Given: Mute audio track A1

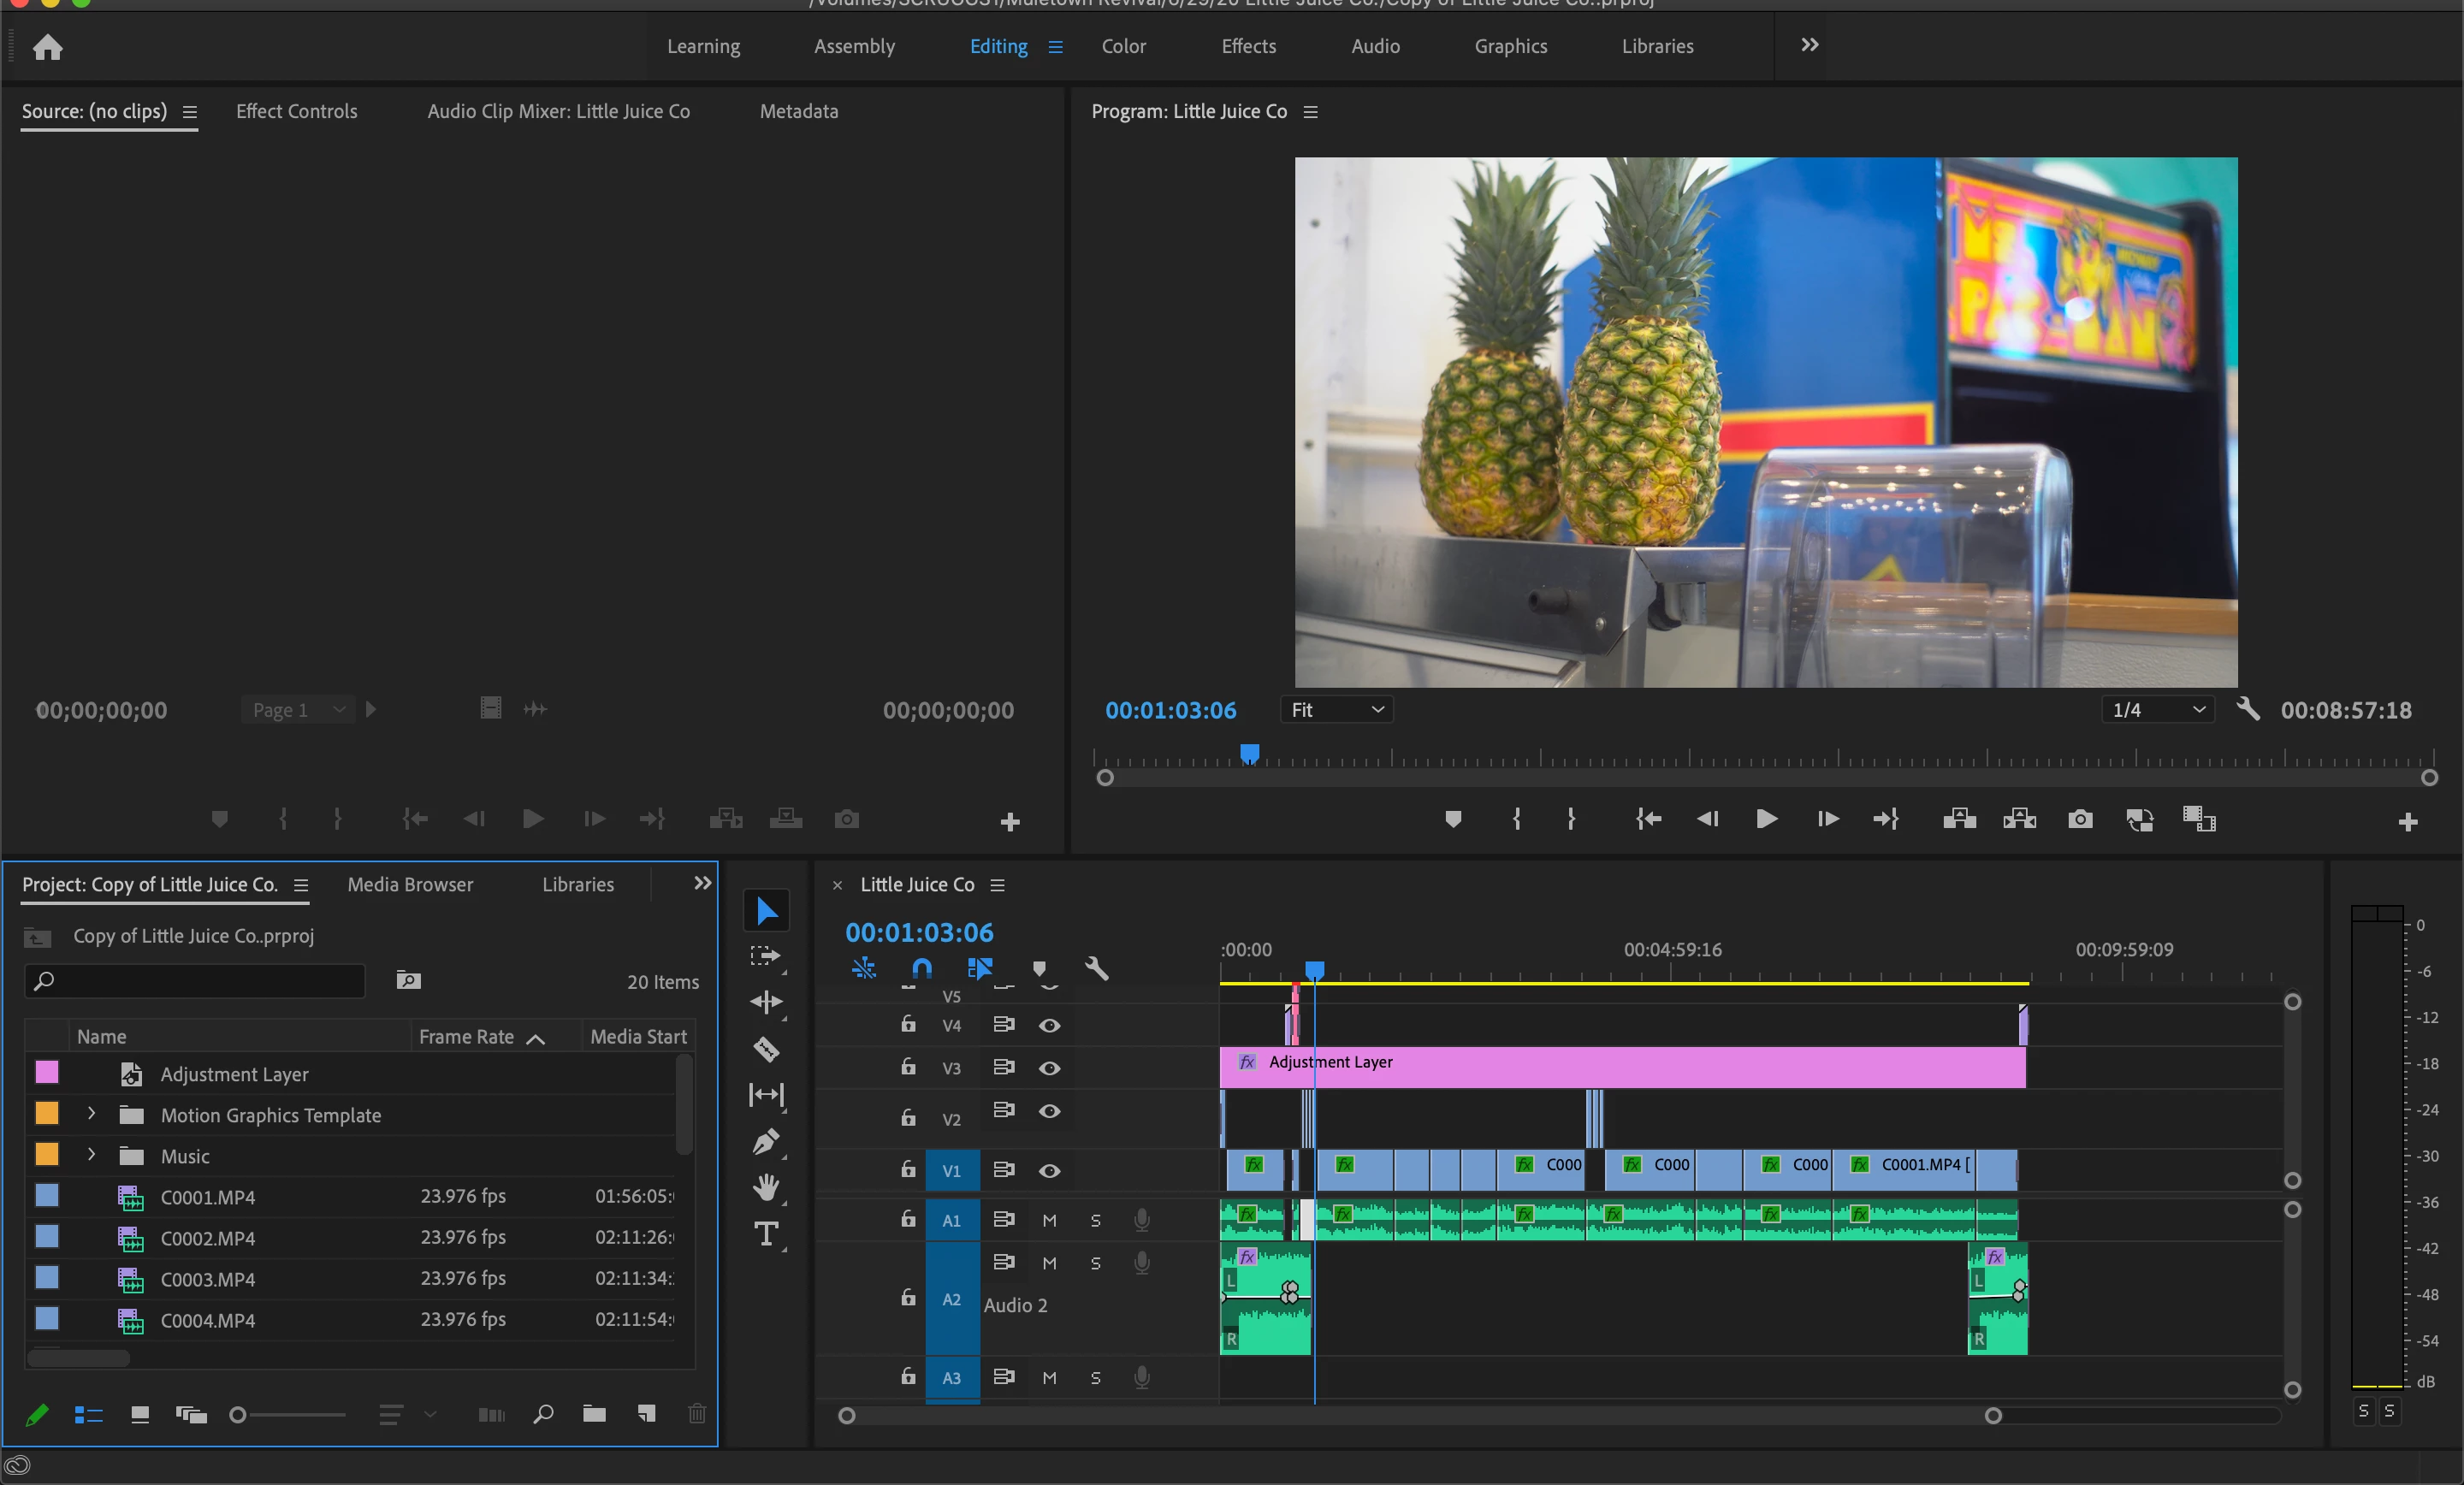Looking at the screenshot, I should click(1049, 1220).
